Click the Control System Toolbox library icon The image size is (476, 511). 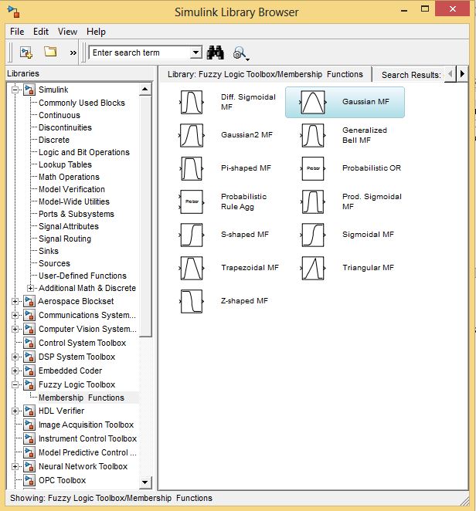pos(29,343)
